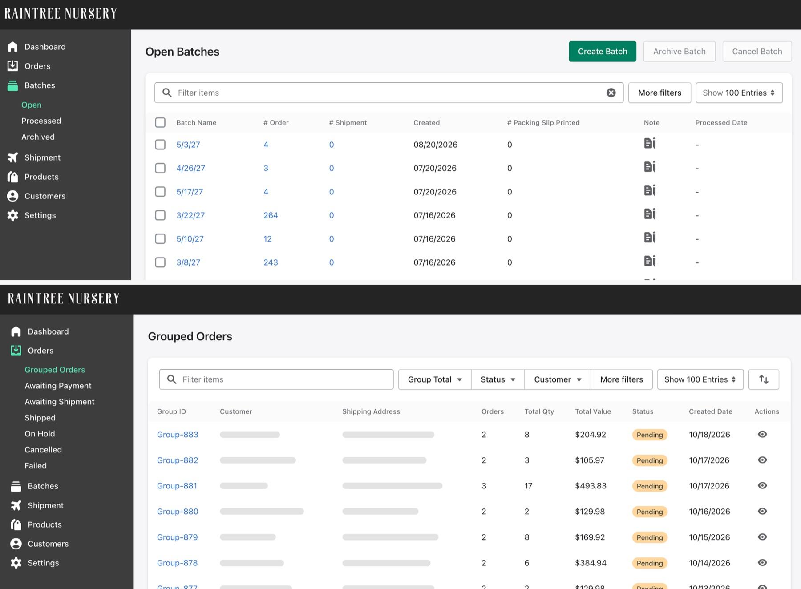This screenshot has height=589, width=801.
Task: Open the note icon for batch 3/8/27
Action: click(650, 261)
